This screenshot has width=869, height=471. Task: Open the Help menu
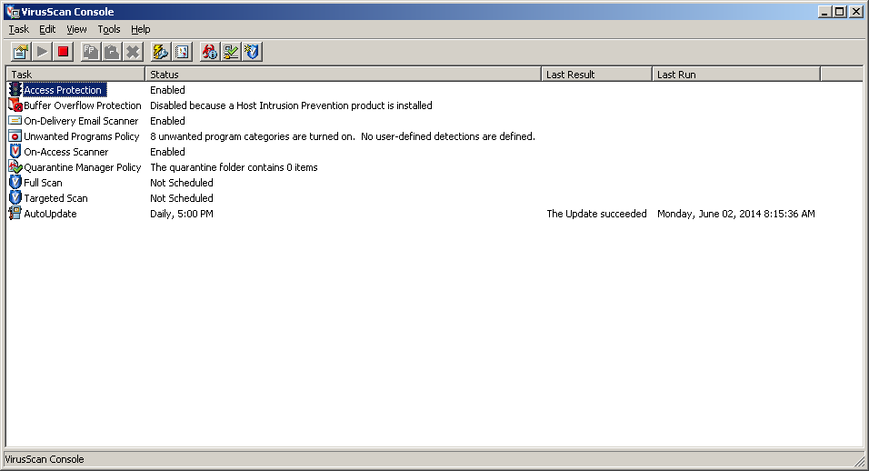[x=140, y=29]
